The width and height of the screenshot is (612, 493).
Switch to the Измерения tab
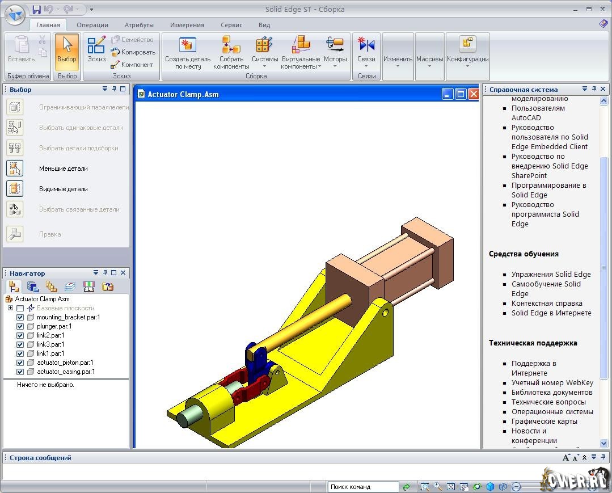tap(187, 25)
